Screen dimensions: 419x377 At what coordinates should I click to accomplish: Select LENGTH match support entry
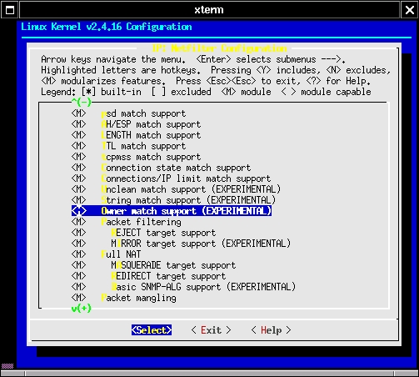(x=151, y=135)
